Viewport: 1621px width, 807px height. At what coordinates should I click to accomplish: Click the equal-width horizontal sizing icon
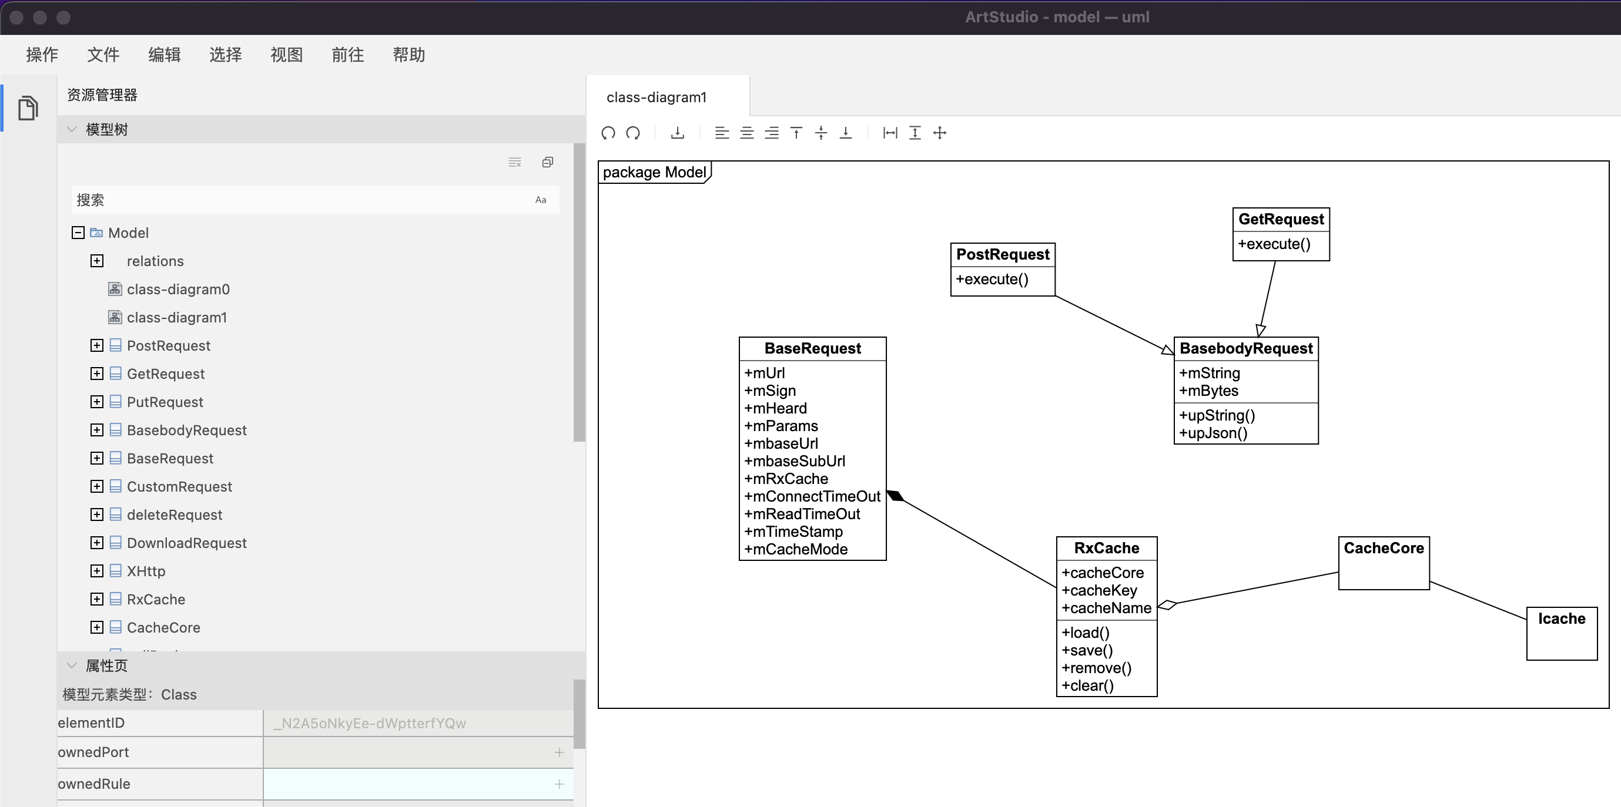coord(890,133)
